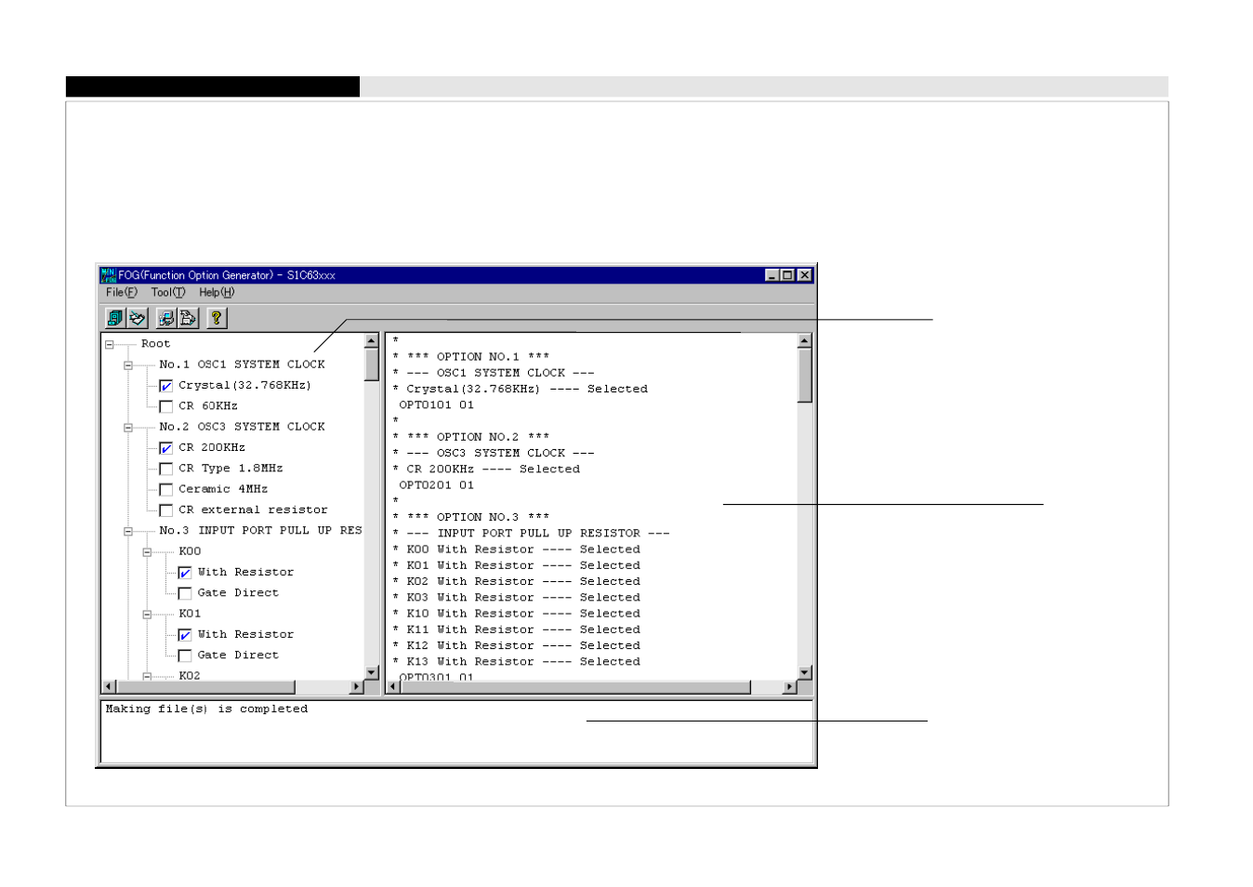Click the '*** OPTION NO.2 ***' line
The width and height of the screenshot is (1253, 887).
(x=471, y=437)
